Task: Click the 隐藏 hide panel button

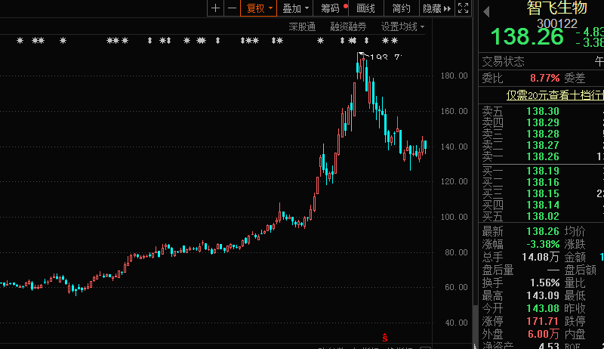Action: coord(432,8)
